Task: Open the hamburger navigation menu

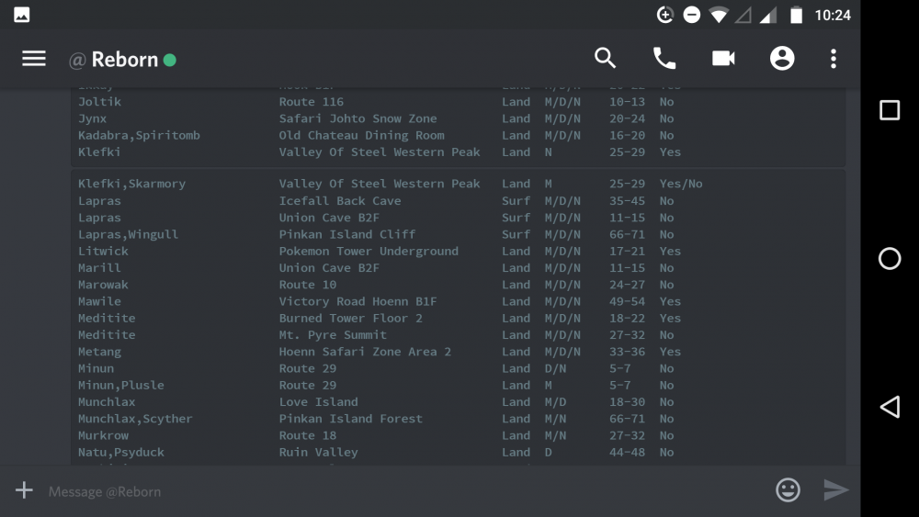Action: (34, 59)
